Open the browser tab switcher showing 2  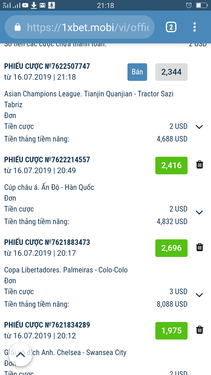point(171,27)
